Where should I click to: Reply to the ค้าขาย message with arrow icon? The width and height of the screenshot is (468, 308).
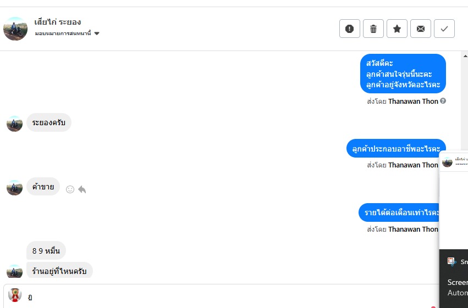point(82,189)
